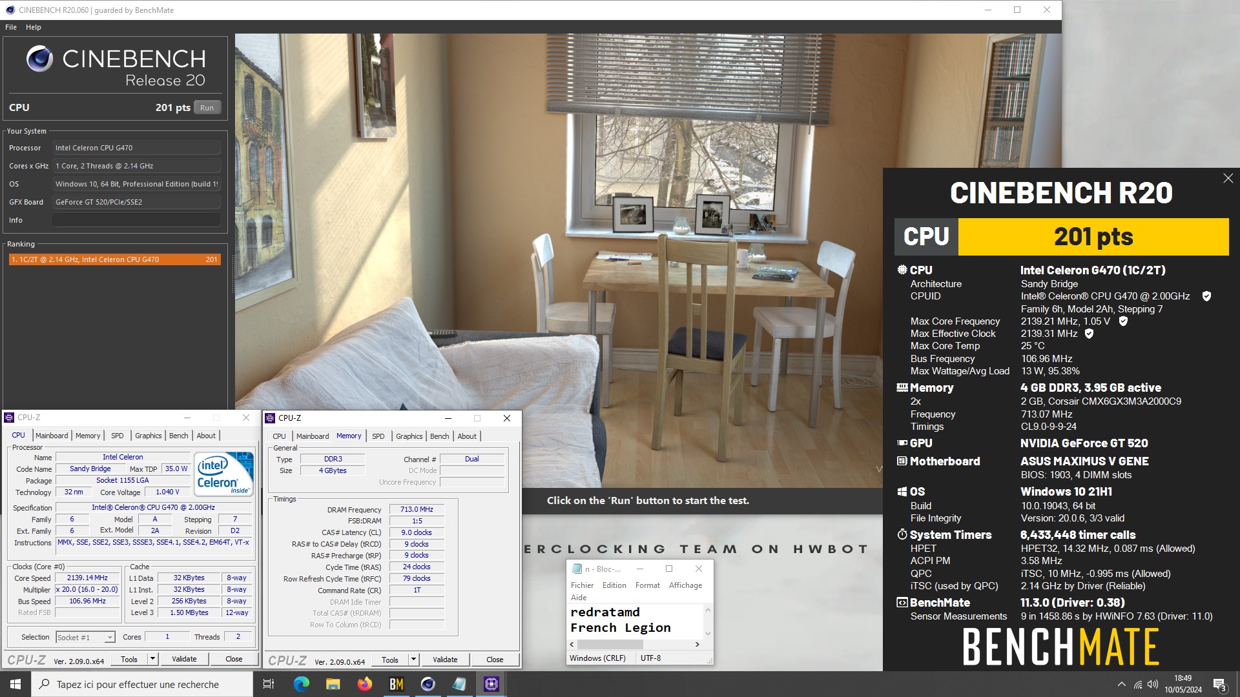Click Validate button in right CPU-Z window

445,660
